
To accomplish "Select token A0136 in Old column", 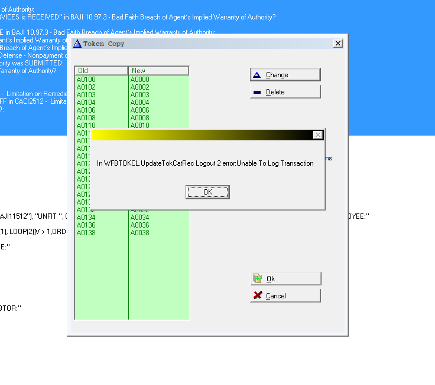I will click(86, 225).
